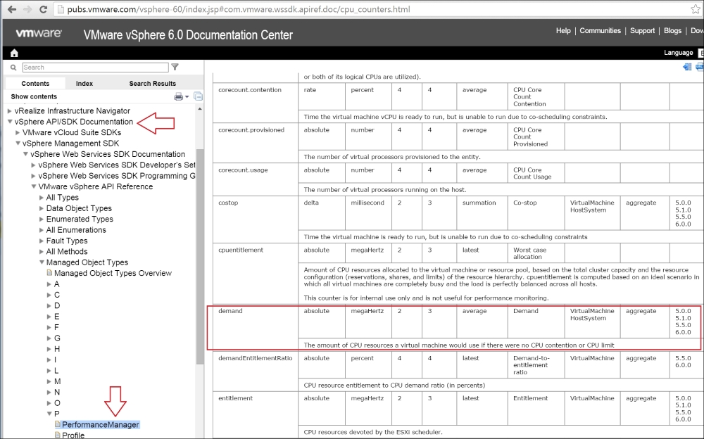This screenshot has height=439, width=704.
Task: Open the Blogs link
Action: 672,30
